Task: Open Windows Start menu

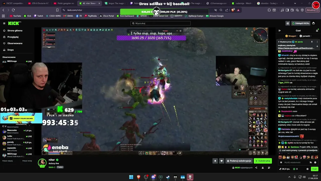Action: 131,177
